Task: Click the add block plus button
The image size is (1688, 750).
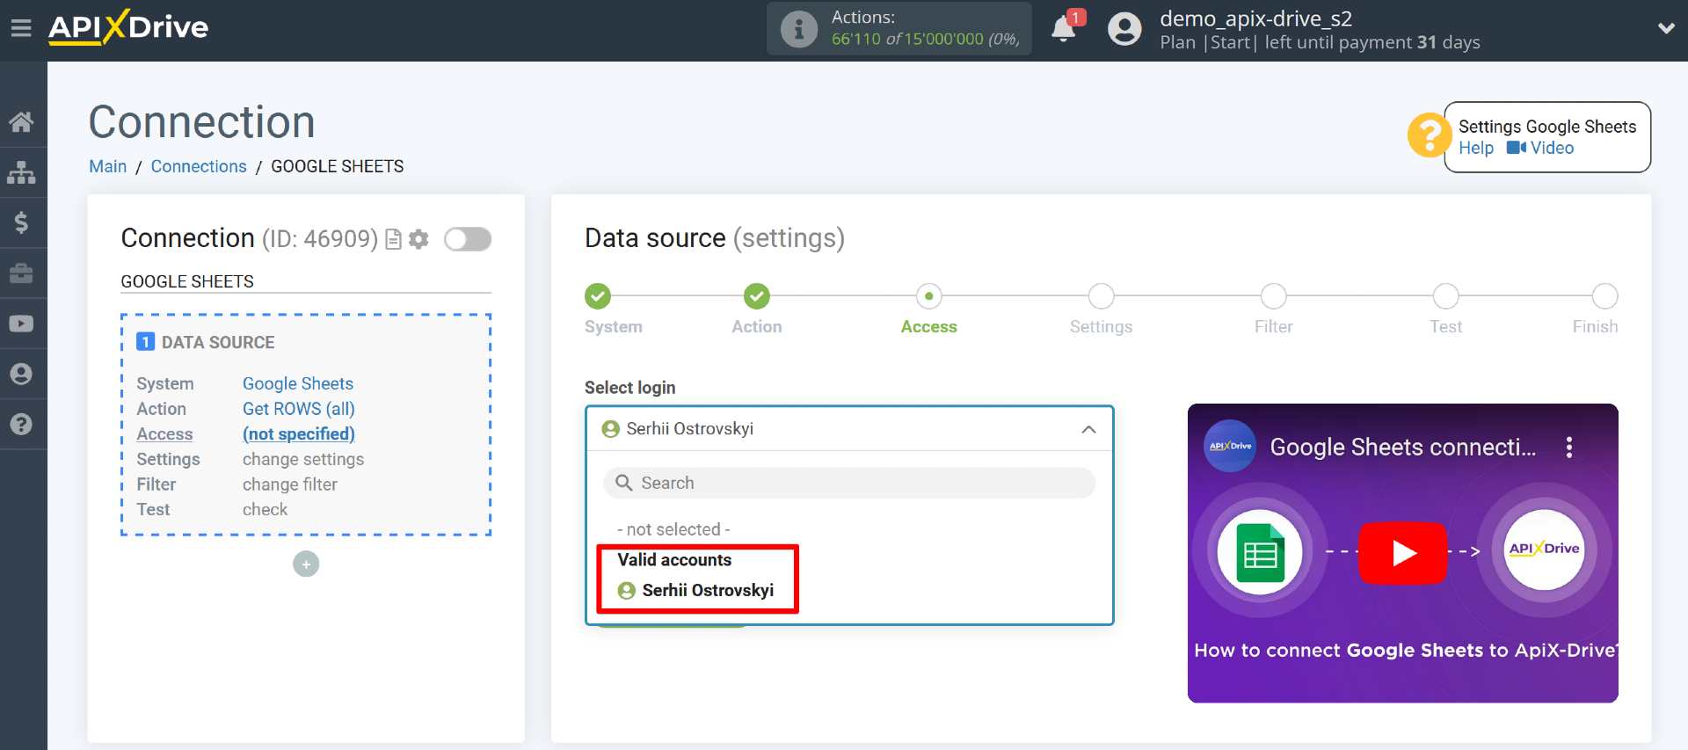Action: click(x=306, y=564)
